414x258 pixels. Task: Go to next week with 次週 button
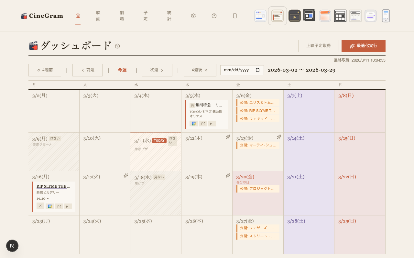click(x=157, y=70)
